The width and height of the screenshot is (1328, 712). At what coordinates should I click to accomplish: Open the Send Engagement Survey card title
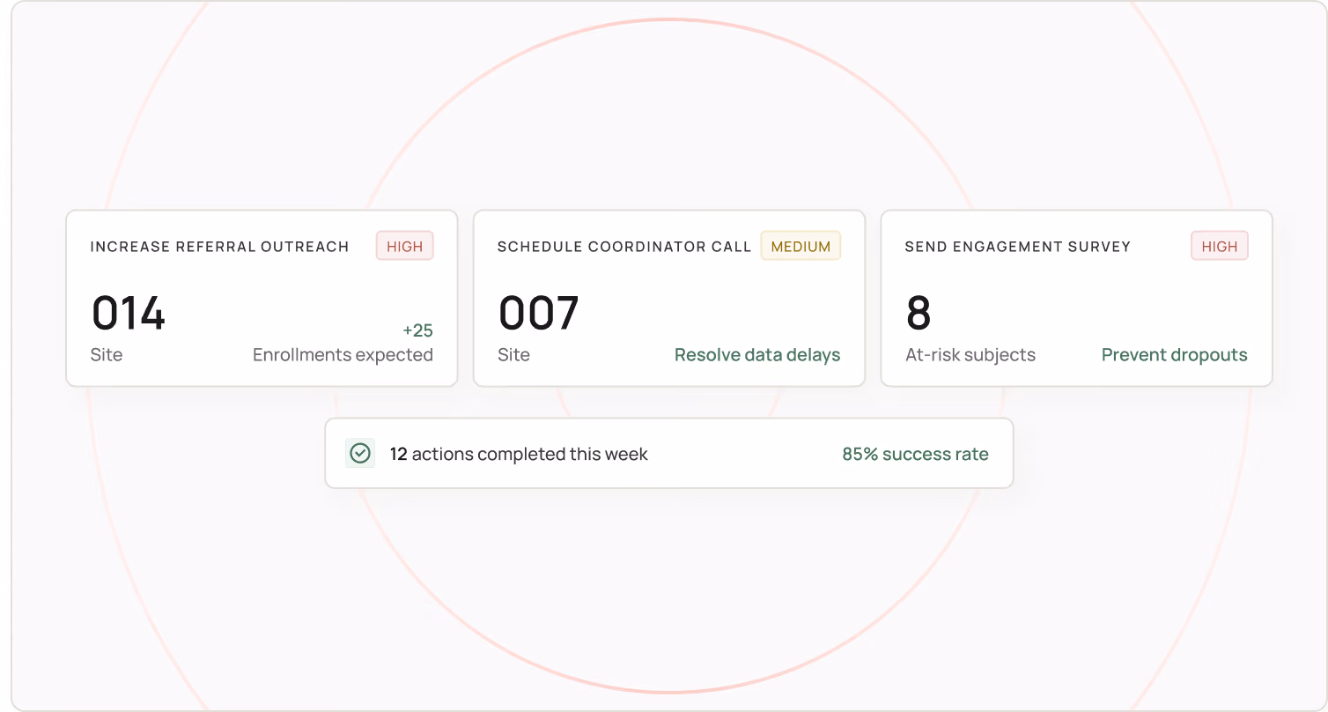[x=1017, y=247]
